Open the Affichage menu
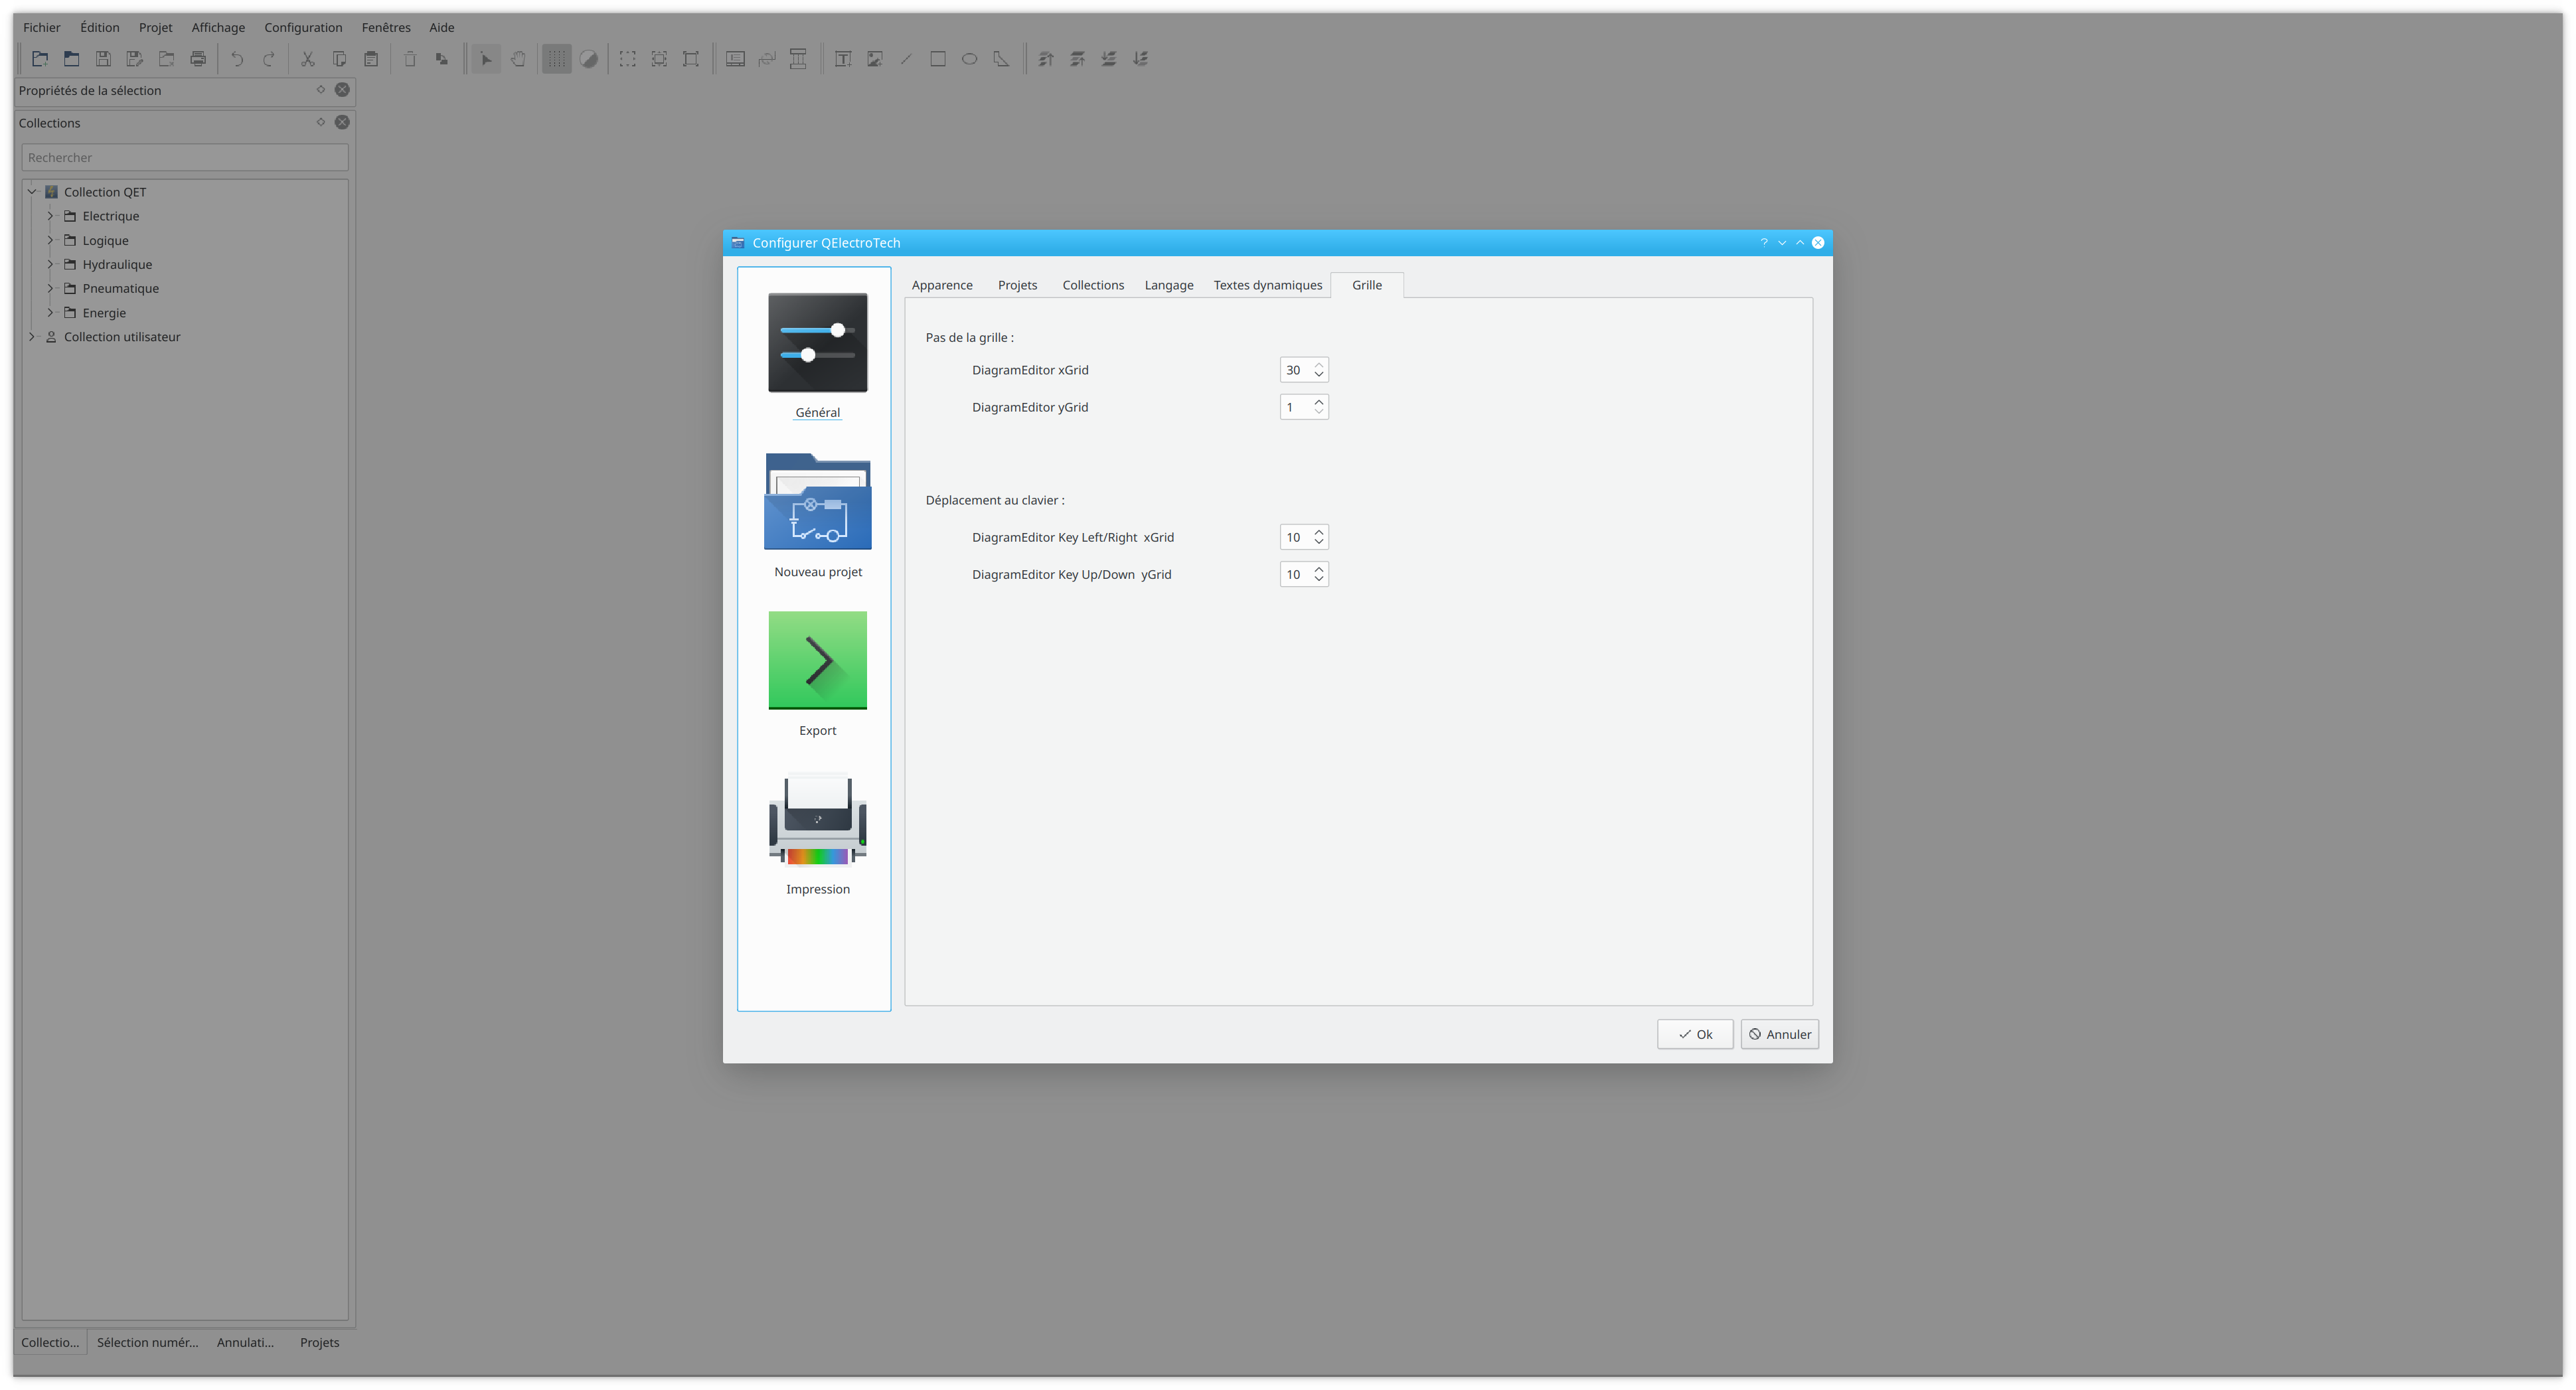 click(218, 27)
